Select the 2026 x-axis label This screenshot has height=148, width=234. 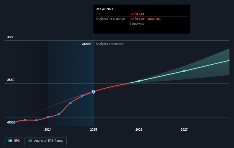point(139,129)
